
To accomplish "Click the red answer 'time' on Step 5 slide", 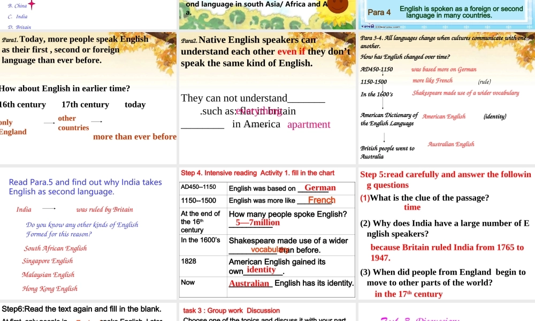I will [412, 208].
